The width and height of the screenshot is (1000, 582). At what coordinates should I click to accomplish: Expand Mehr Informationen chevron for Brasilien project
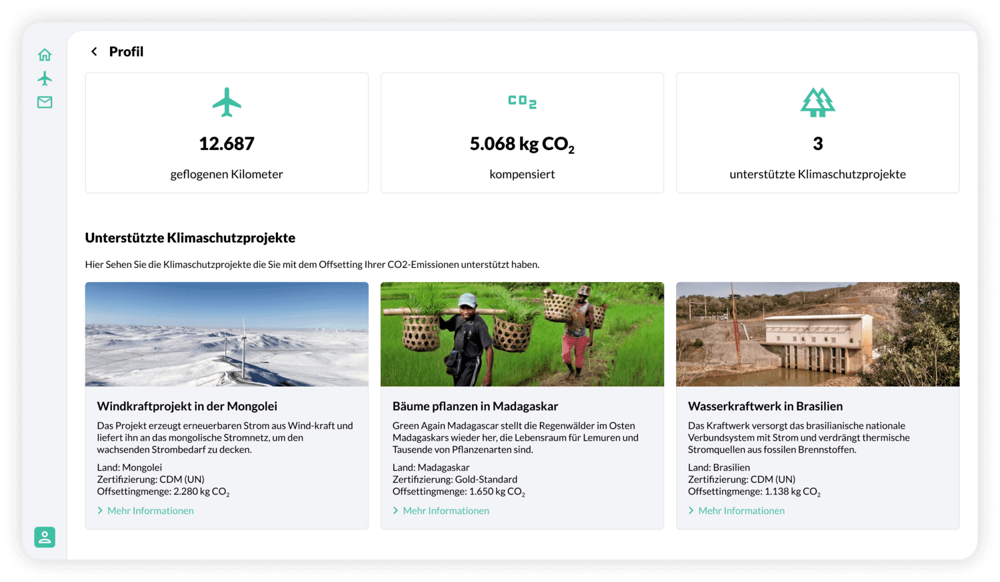(691, 511)
